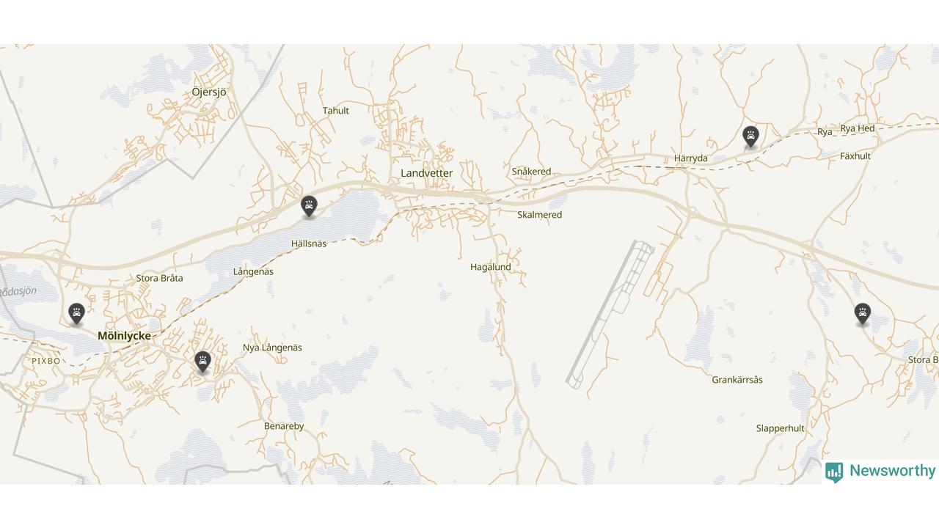Click the Snåkered place label
The width and height of the screenshot is (939, 528).
(x=531, y=171)
